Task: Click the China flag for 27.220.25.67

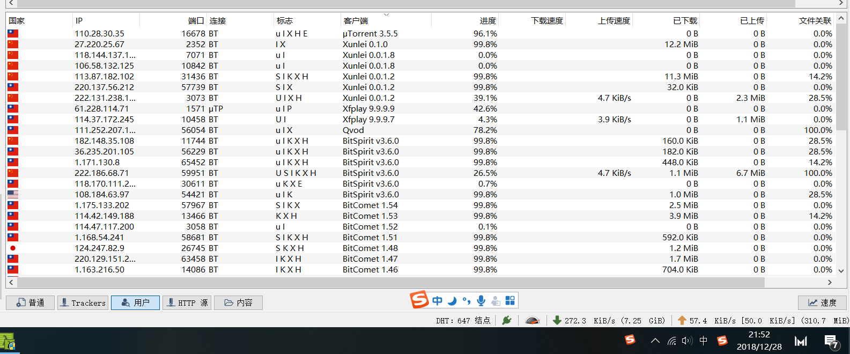Action: coord(13,44)
